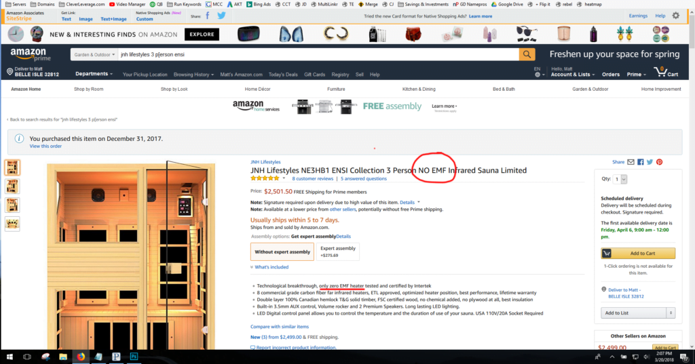Screen dimensions: 695x364
Task: Open the Garden & Outdoor search category dropdown
Action: tap(94, 54)
